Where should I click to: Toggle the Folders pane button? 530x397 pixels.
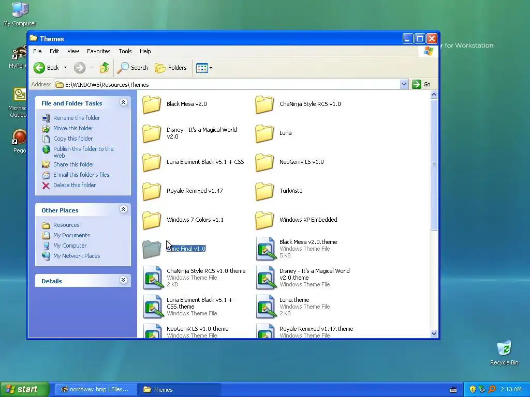(171, 68)
